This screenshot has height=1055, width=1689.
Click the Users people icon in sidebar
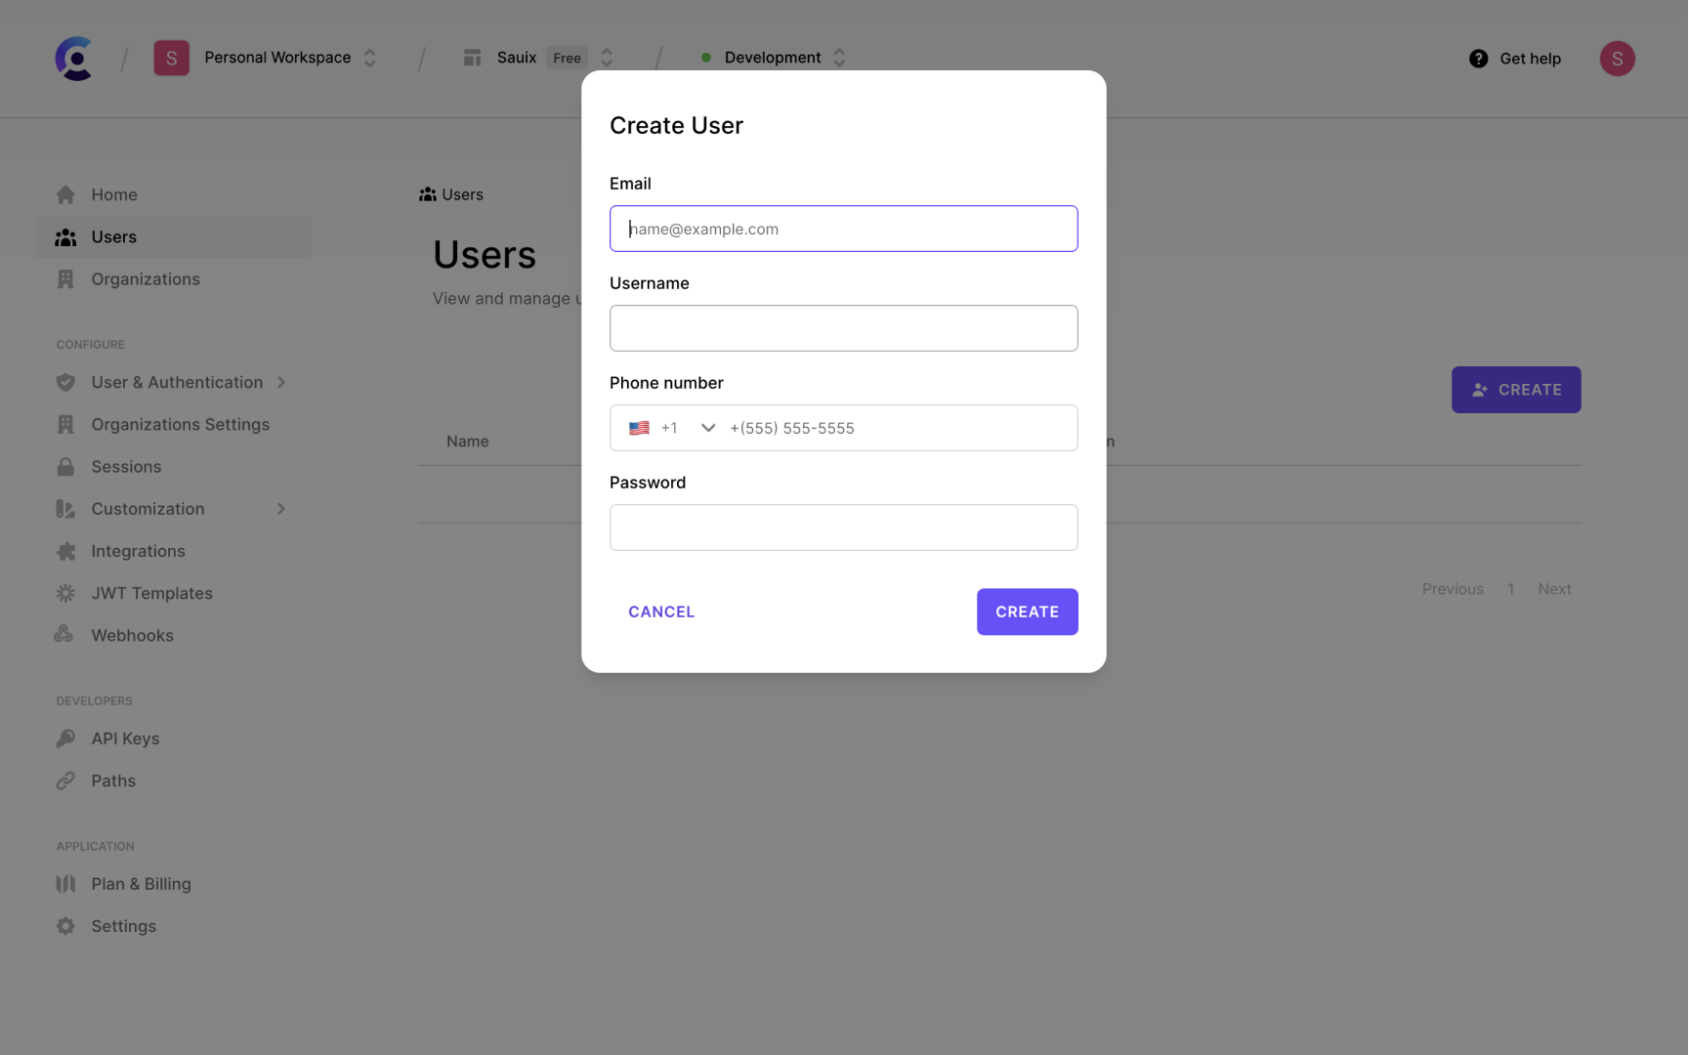tap(65, 236)
